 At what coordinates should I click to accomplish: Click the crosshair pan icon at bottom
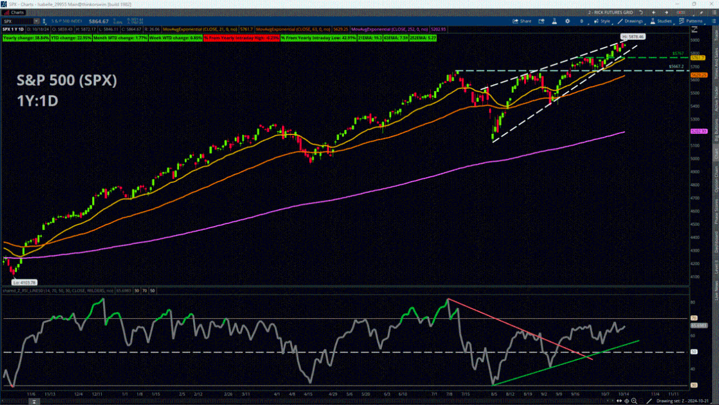point(627,401)
